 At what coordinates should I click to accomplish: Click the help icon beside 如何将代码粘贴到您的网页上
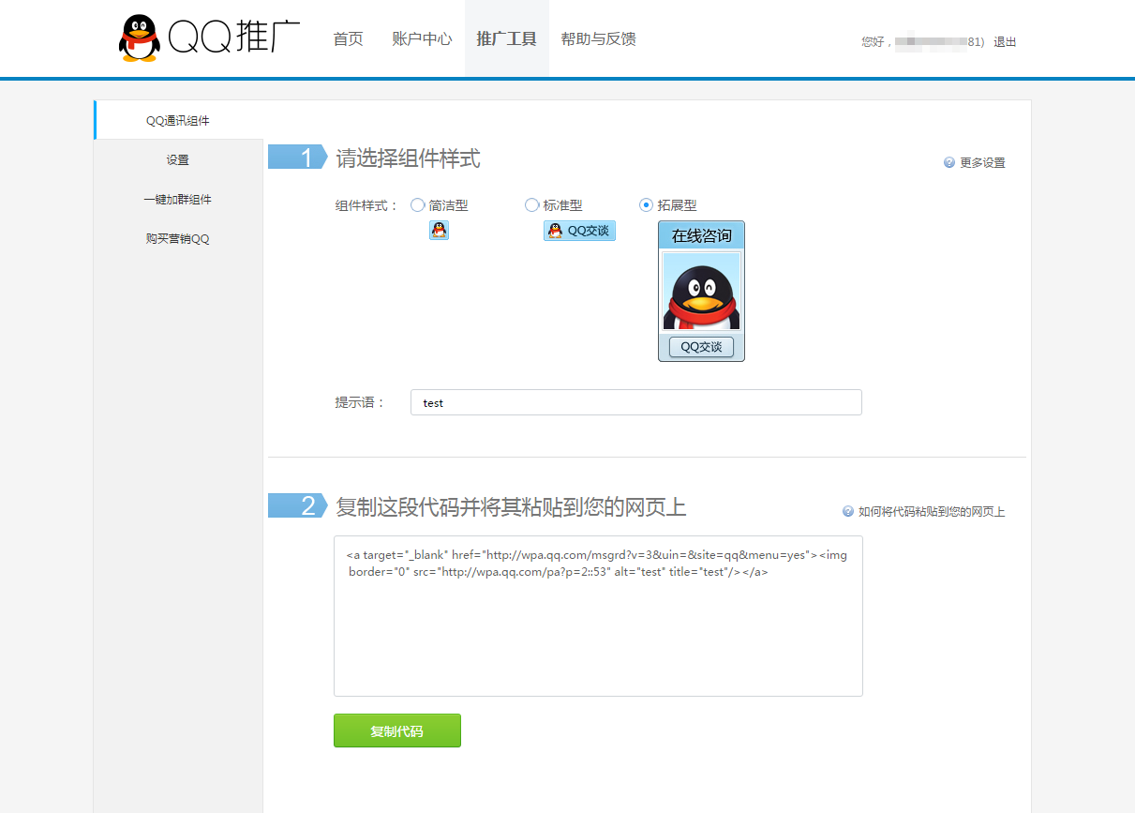848,511
